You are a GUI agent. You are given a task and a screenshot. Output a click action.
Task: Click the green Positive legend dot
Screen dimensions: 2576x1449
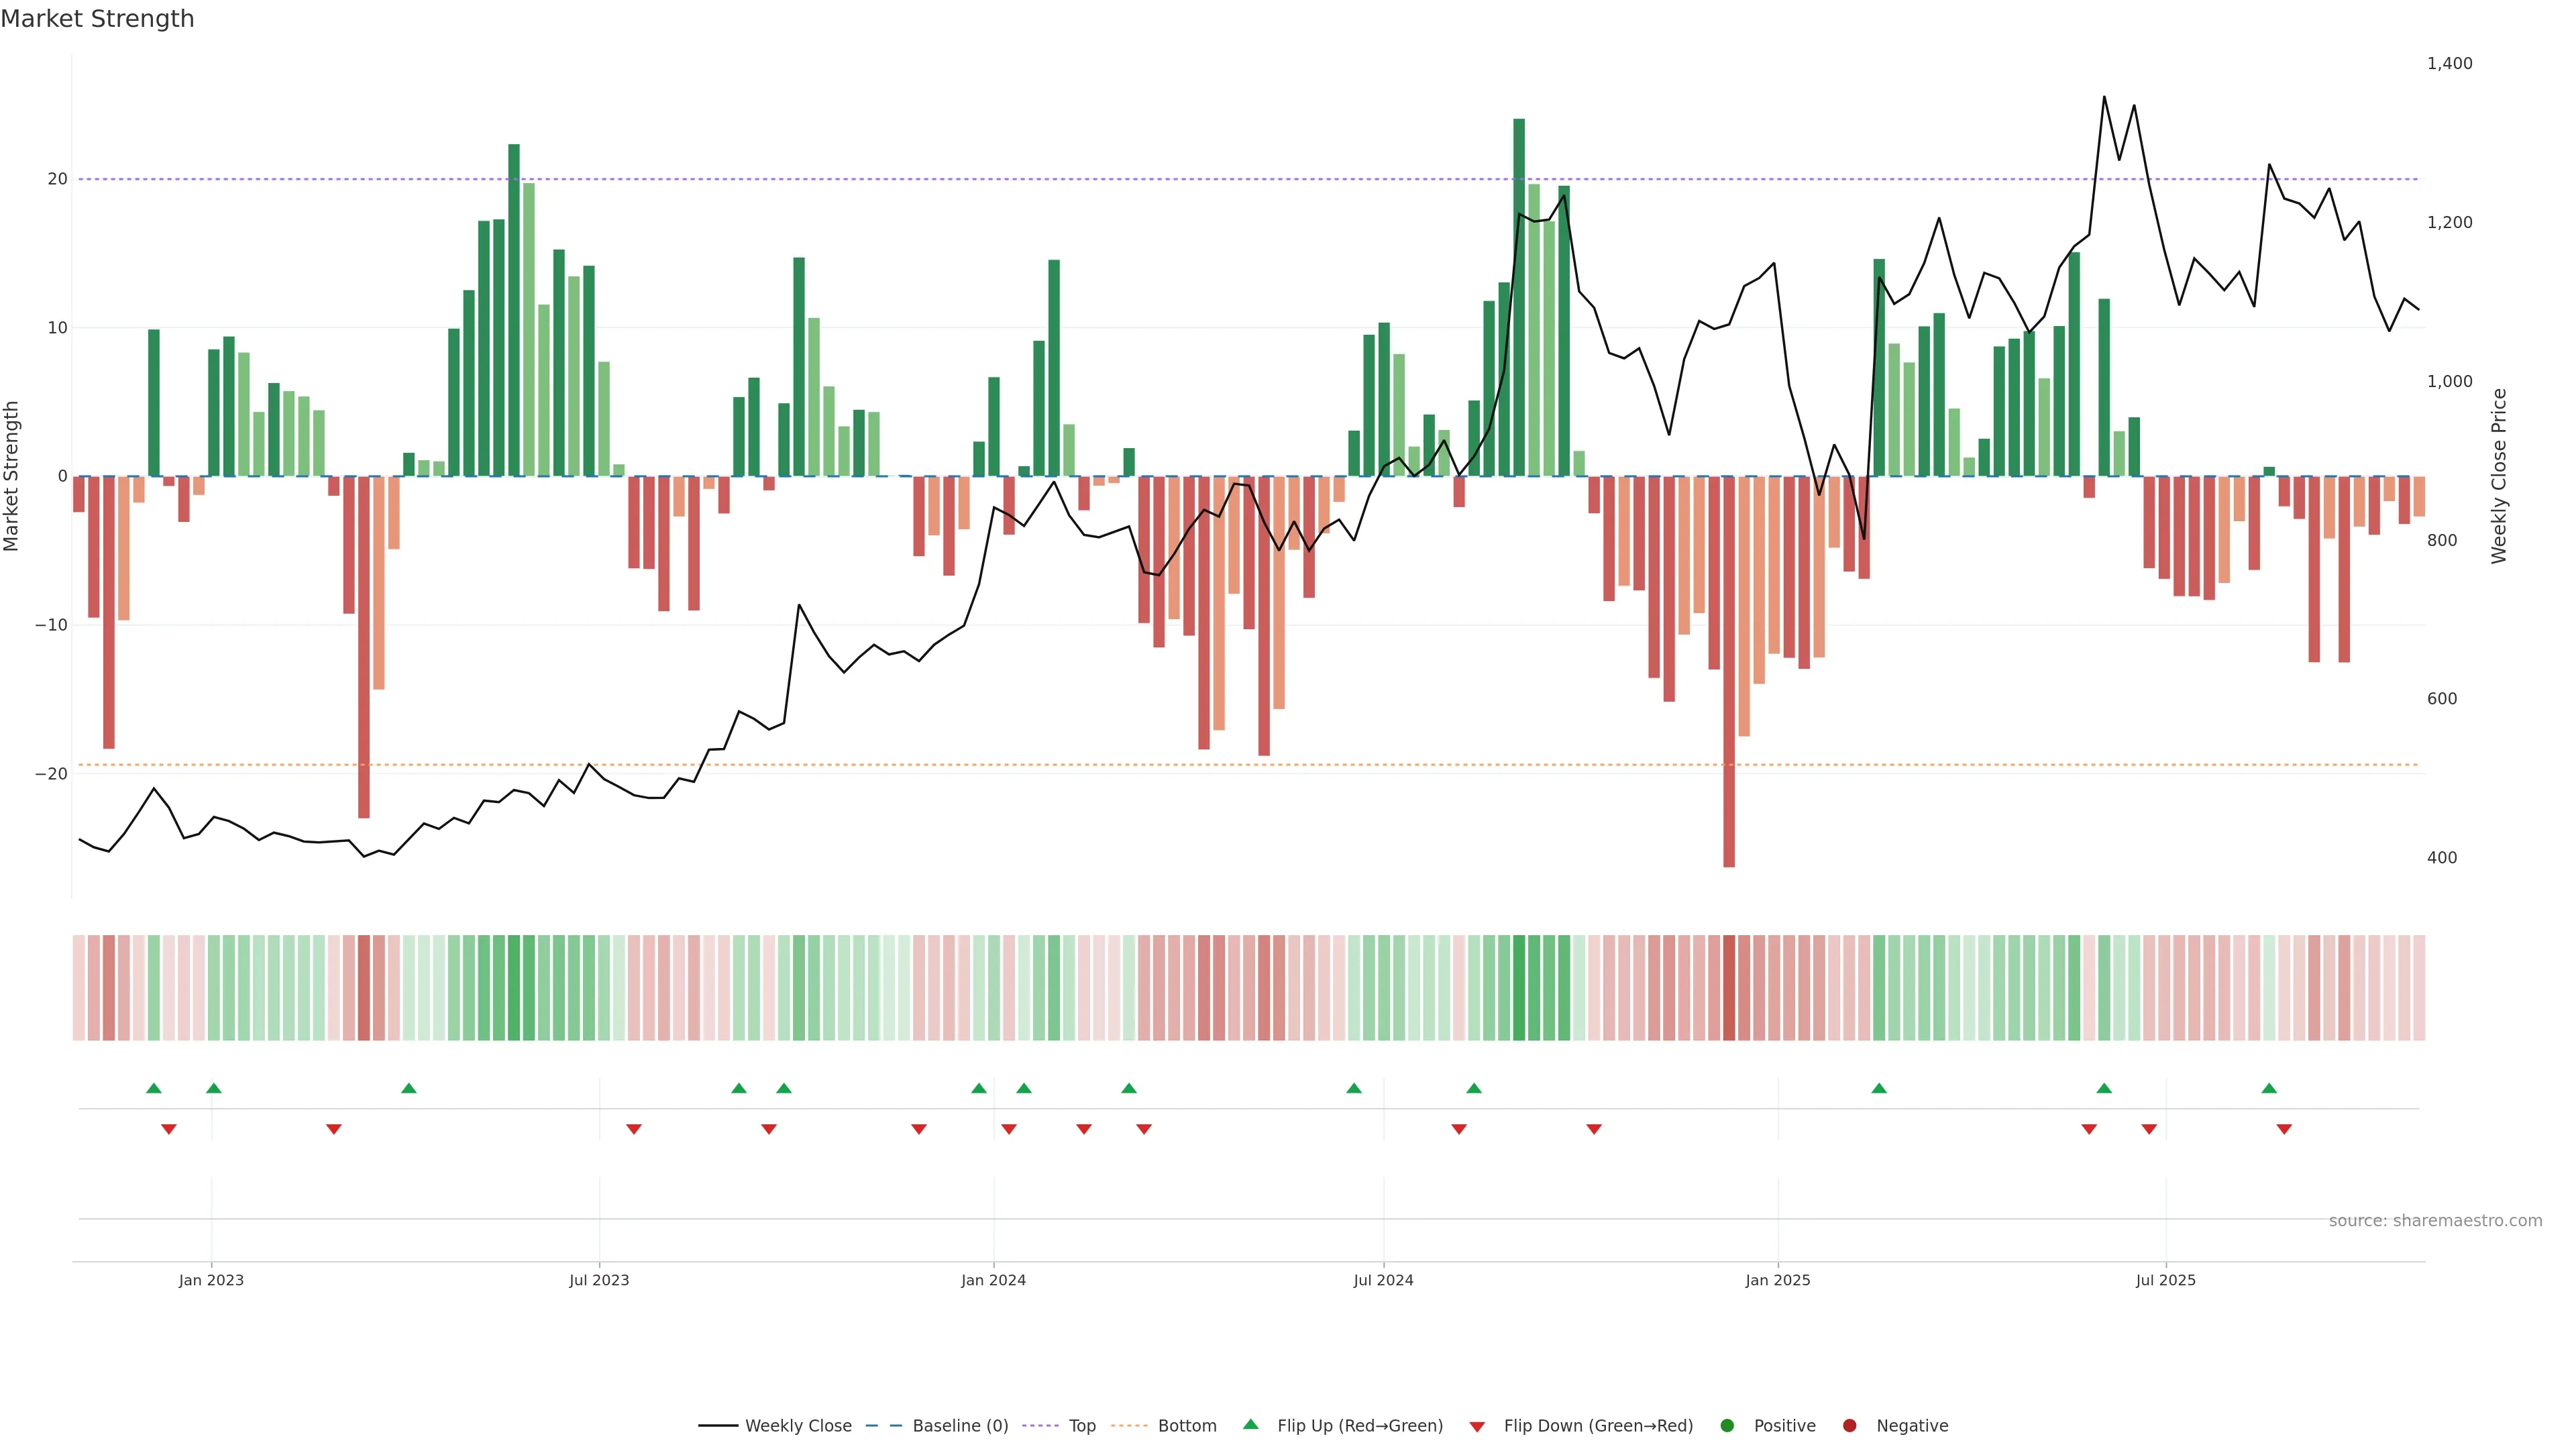click(x=1727, y=1425)
